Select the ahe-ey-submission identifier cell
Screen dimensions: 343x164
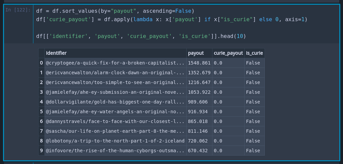coord(115,92)
